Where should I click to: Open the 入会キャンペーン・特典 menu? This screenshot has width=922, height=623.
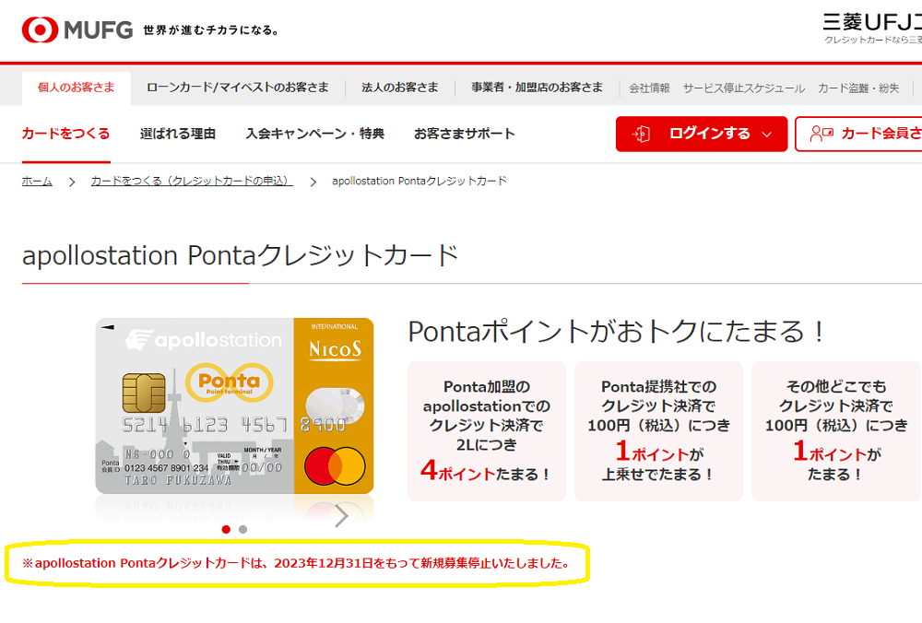(x=314, y=134)
